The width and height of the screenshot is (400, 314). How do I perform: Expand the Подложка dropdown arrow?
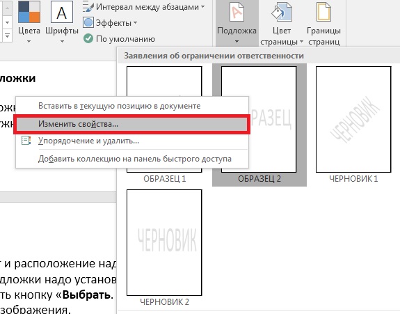click(237, 41)
